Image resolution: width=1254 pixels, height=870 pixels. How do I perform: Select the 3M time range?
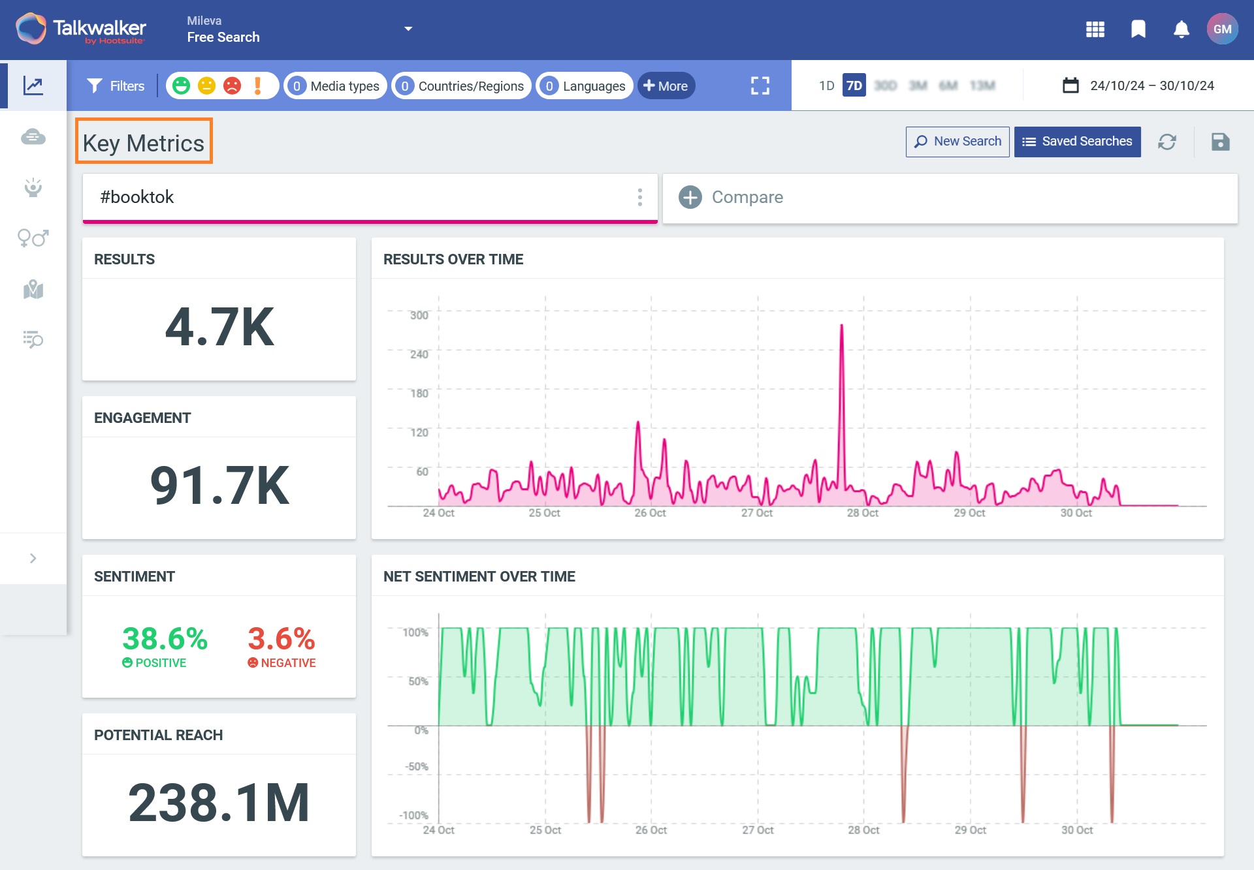tap(918, 85)
